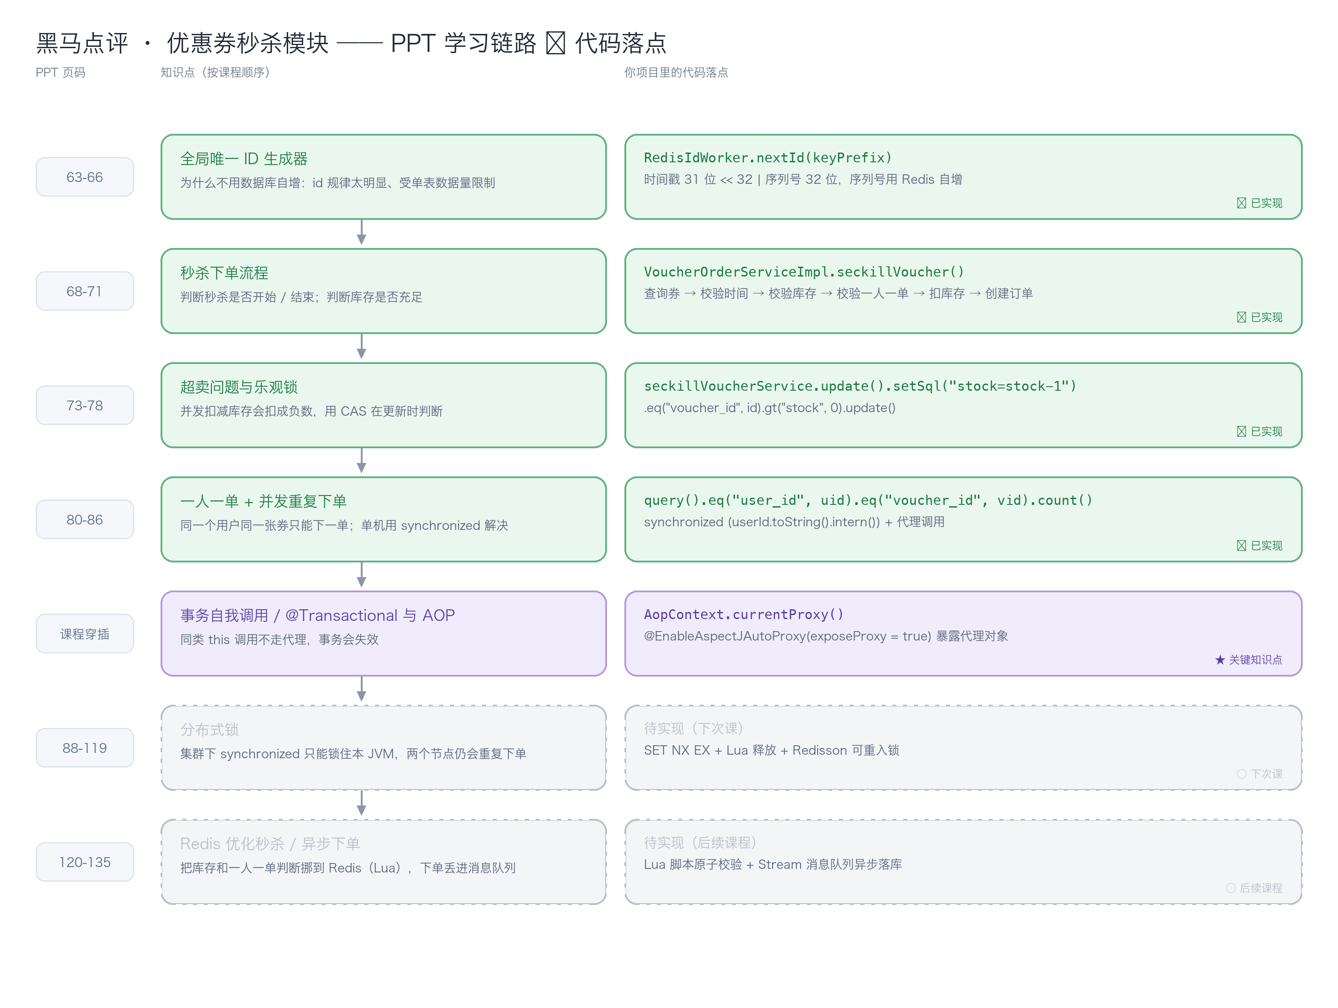Viewport: 1338px width, 1008px height.
Task: Click the 120-135 page badge
Action: coord(85,862)
